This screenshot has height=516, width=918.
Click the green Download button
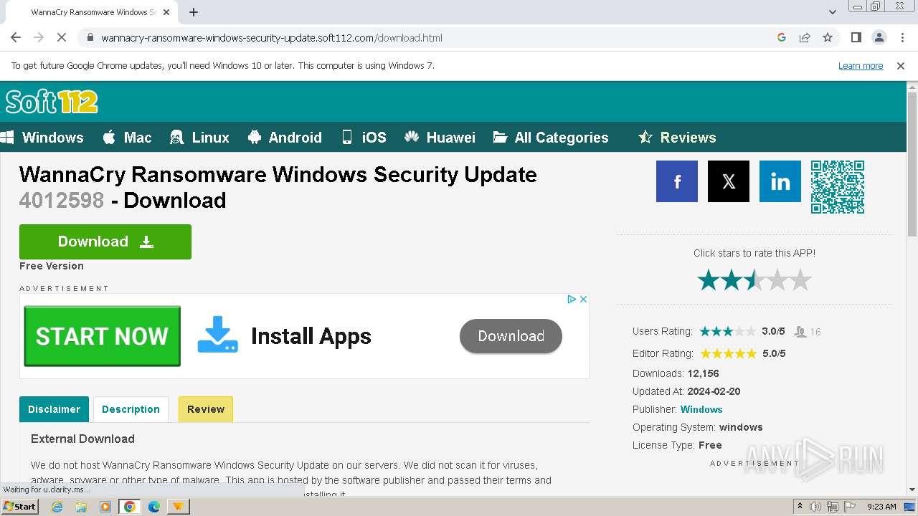click(105, 242)
